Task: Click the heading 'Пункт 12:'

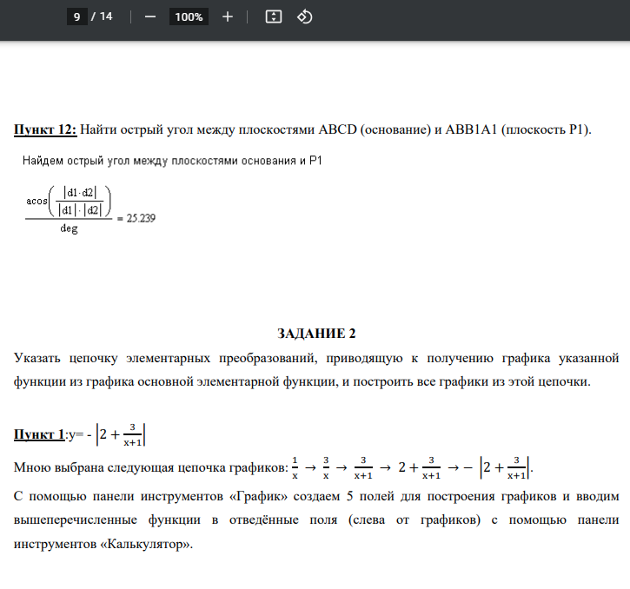Action: click(x=45, y=129)
